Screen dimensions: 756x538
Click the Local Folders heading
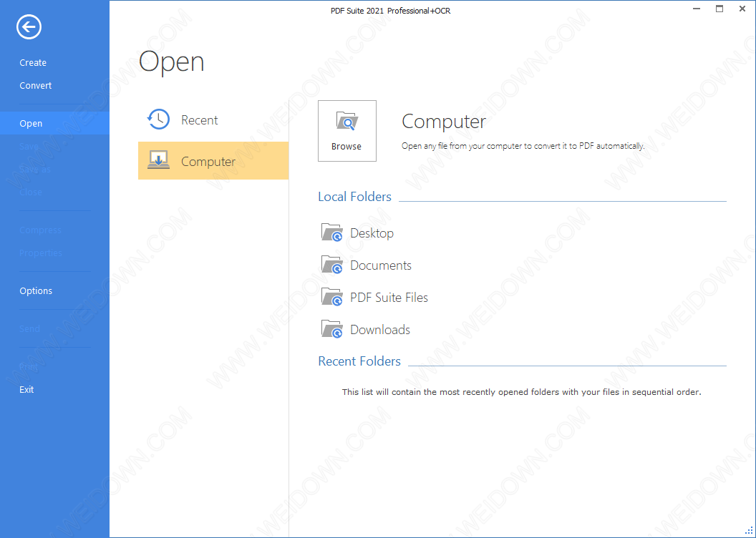[x=354, y=197]
